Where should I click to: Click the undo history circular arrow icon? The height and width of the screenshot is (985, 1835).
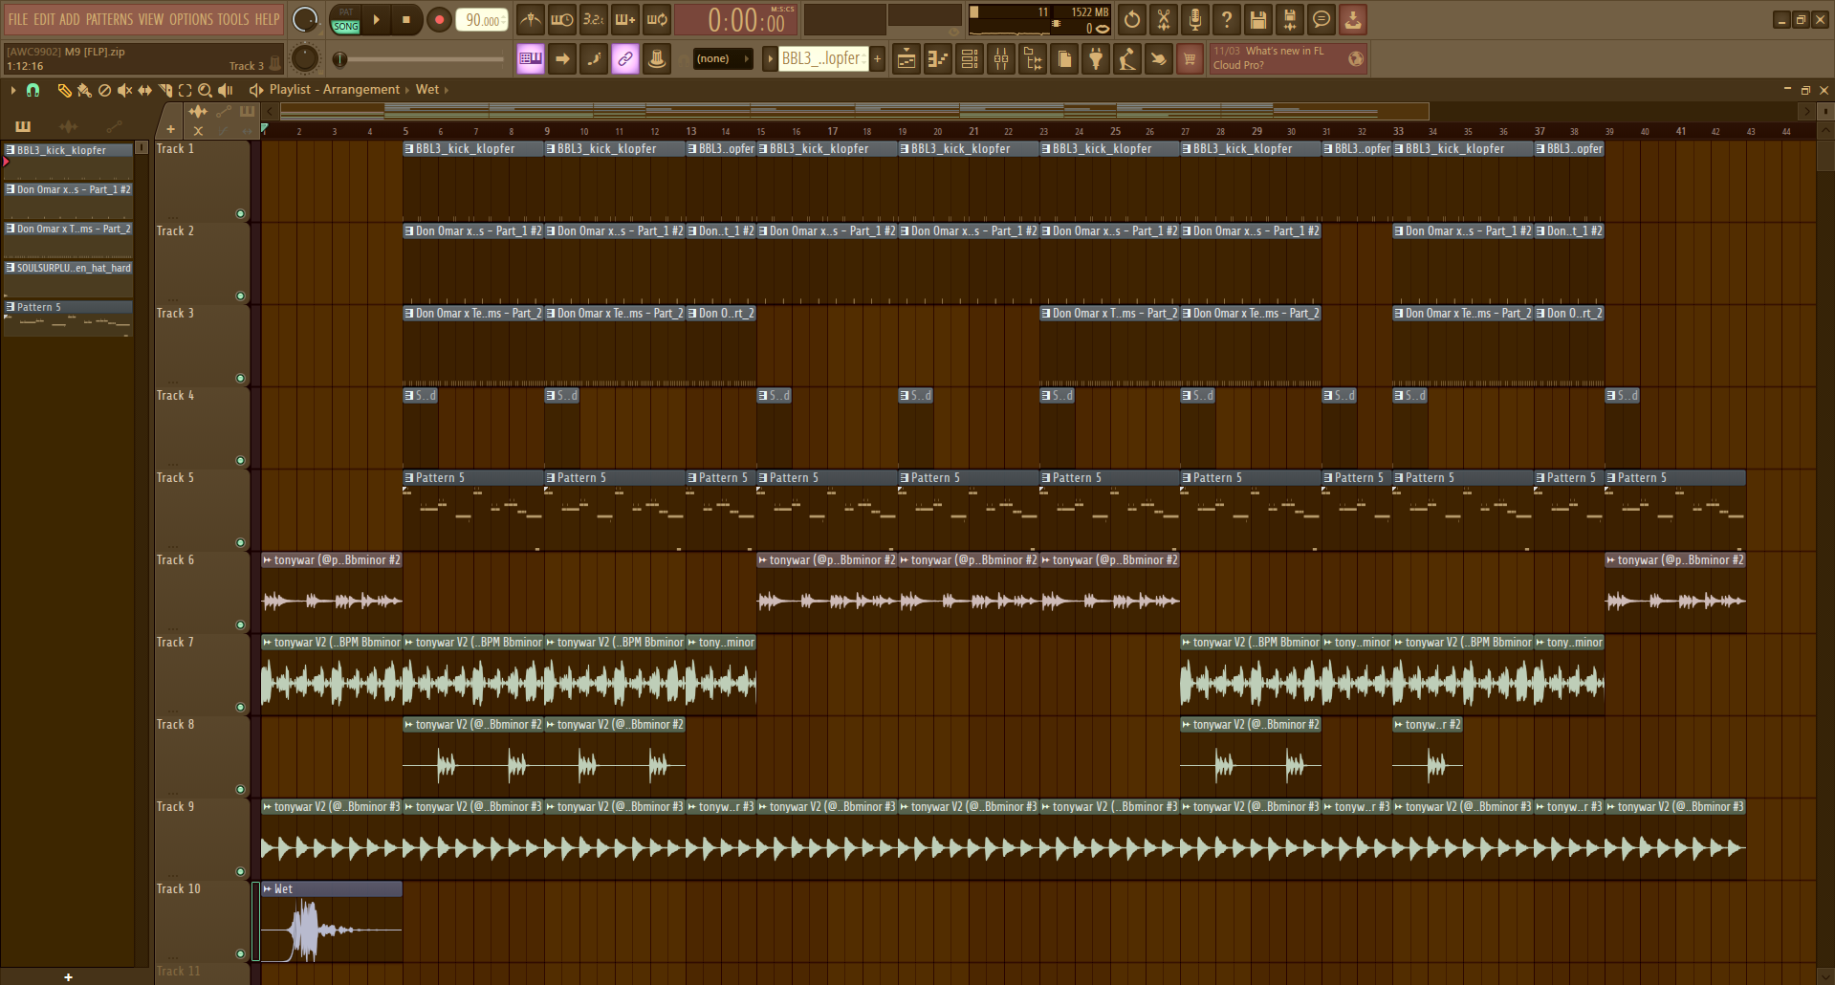tap(1132, 19)
